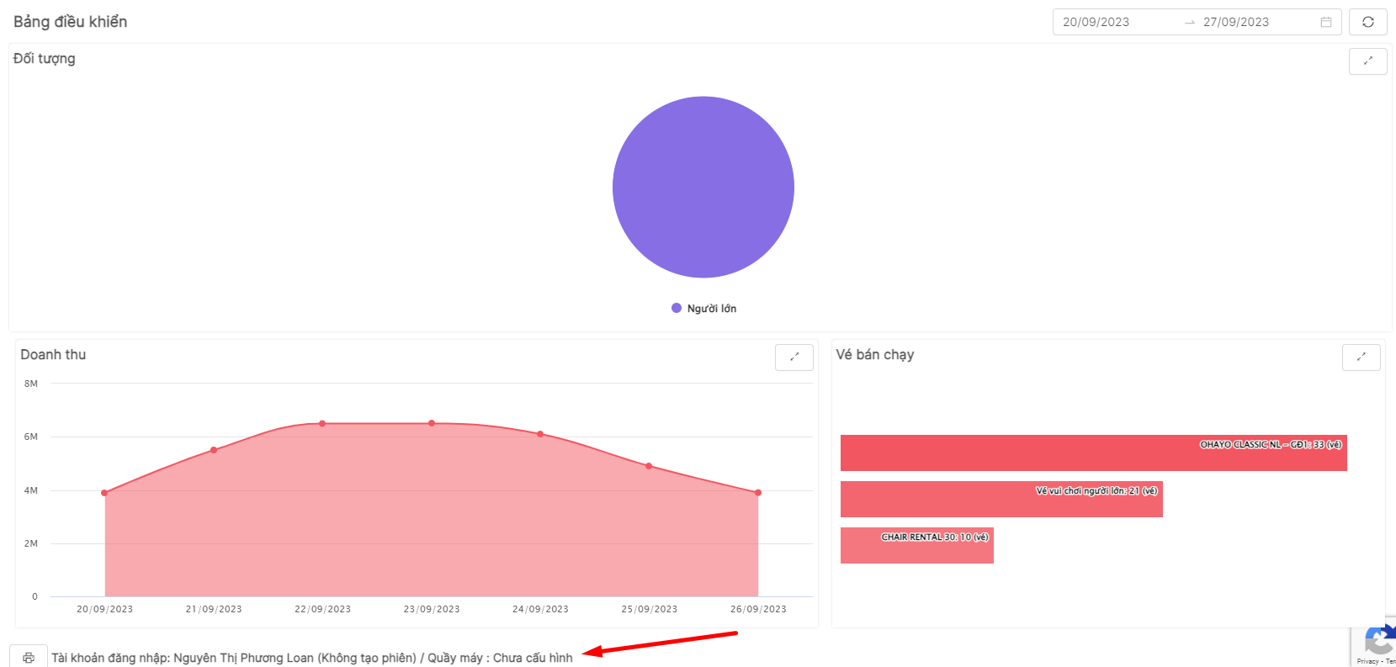1396x667 pixels.
Task: Open calendar via date range calendar icon
Action: click(x=1326, y=22)
